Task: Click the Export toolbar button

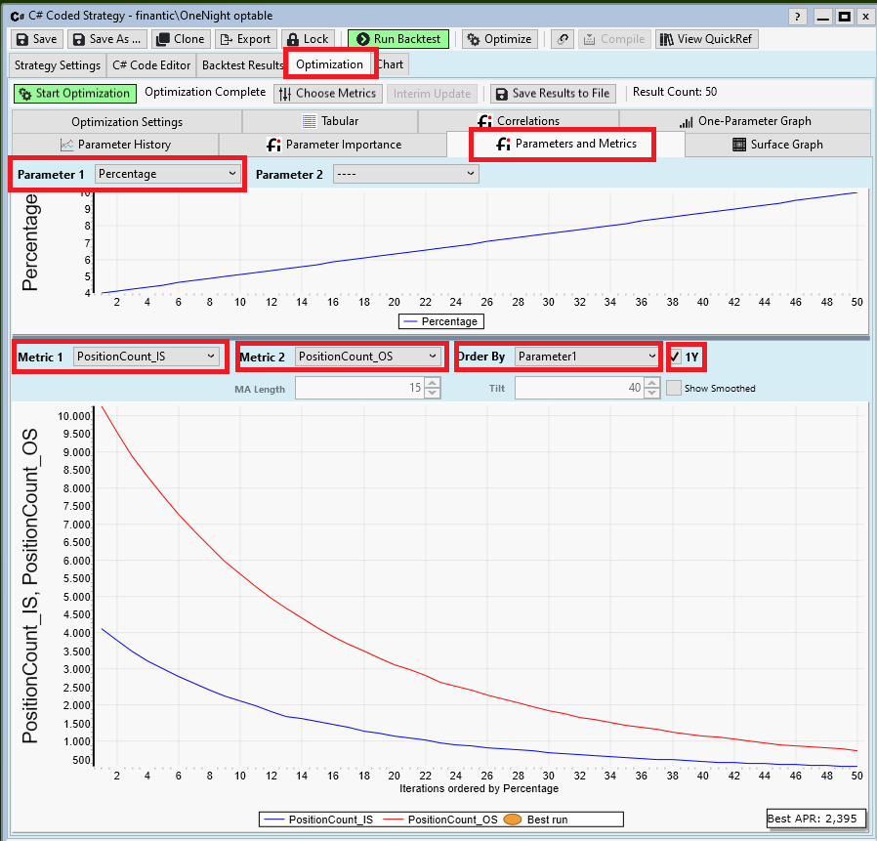Action: tap(244, 39)
